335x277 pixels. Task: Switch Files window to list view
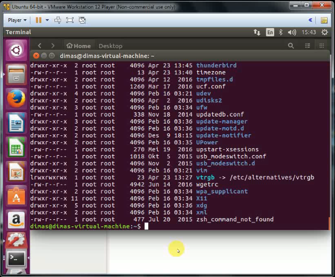coord(307,45)
